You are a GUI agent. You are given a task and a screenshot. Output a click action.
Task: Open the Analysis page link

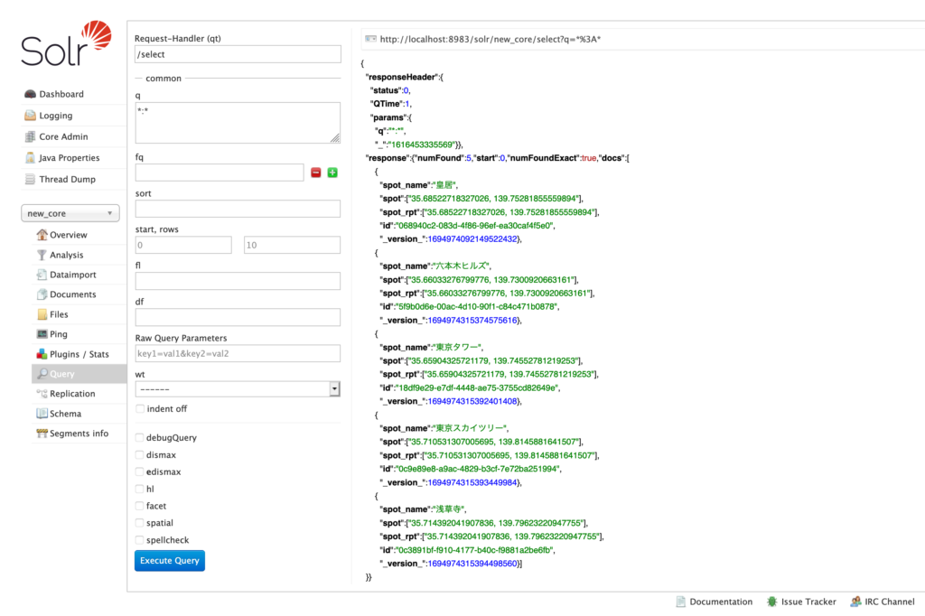67,255
